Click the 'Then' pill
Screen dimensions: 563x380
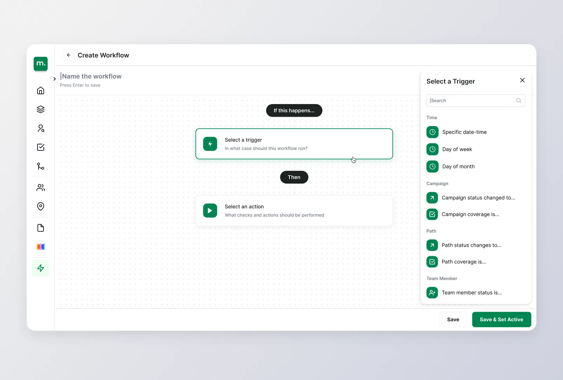[294, 177]
